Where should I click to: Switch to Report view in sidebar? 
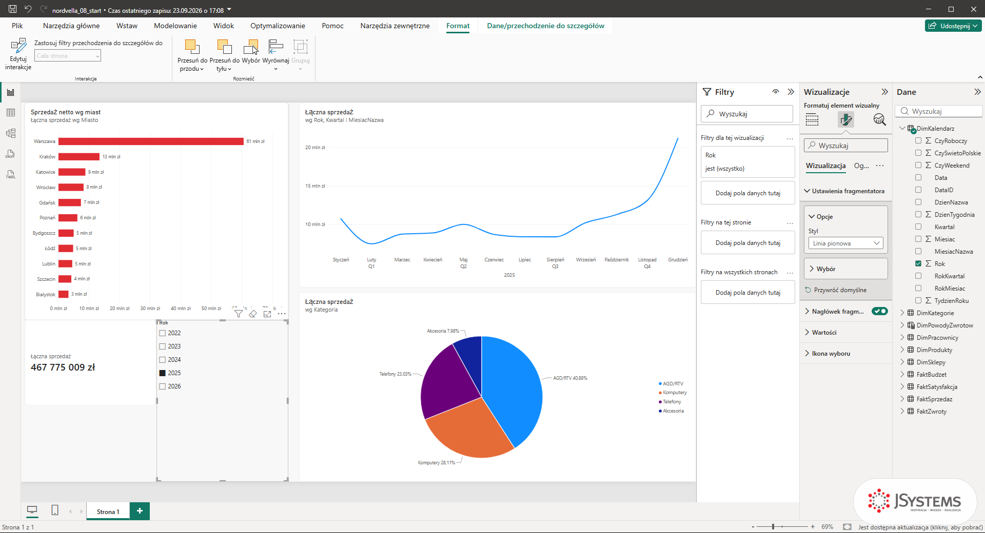[x=11, y=92]
